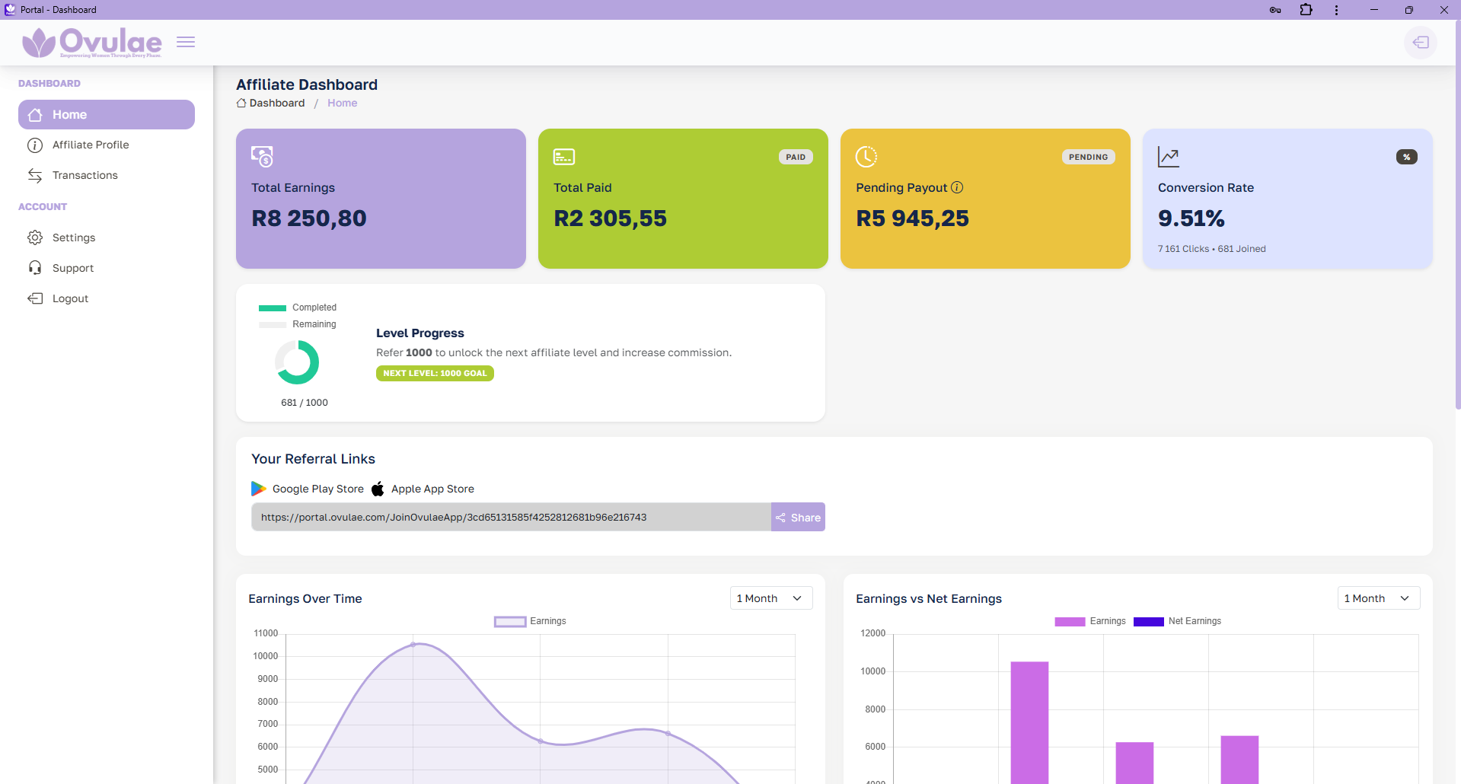1461x784 pixels.
Task: Open the browser three-dot menu
Action: [1336, 10]
